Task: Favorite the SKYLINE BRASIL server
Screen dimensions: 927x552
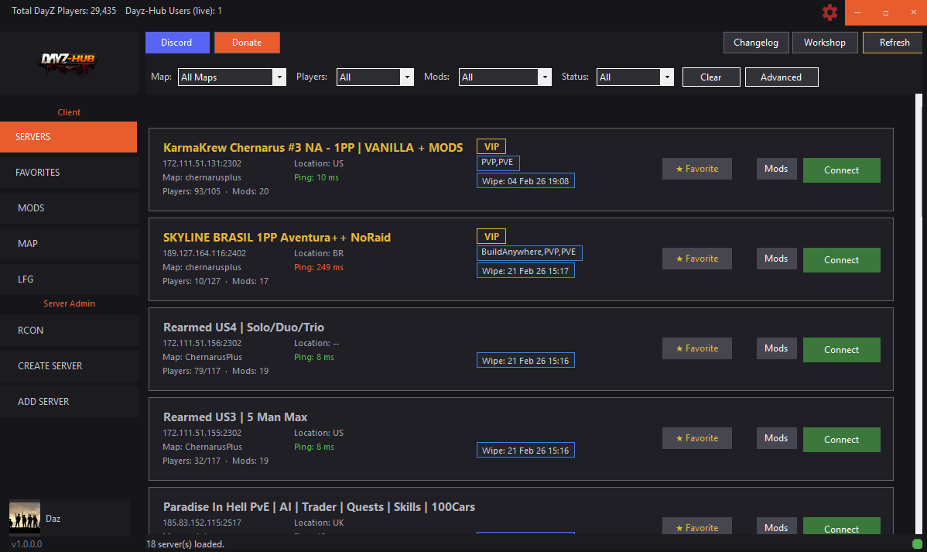Action: pos(696,258)
